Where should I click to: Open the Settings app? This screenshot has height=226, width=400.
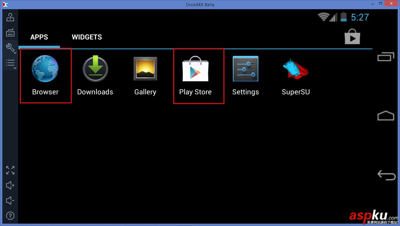click(x=246, y=75)
